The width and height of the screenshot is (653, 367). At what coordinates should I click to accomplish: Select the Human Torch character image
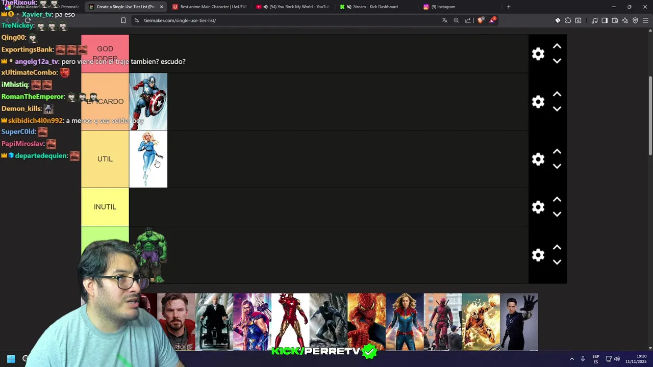coord(481,322)
